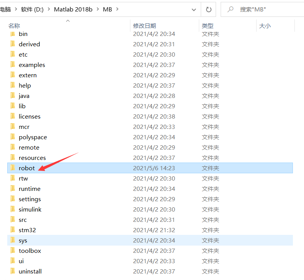Select the licenses folder icon
Image resolution: width=304 pixels, height=280 pixels.
(13, 116)
